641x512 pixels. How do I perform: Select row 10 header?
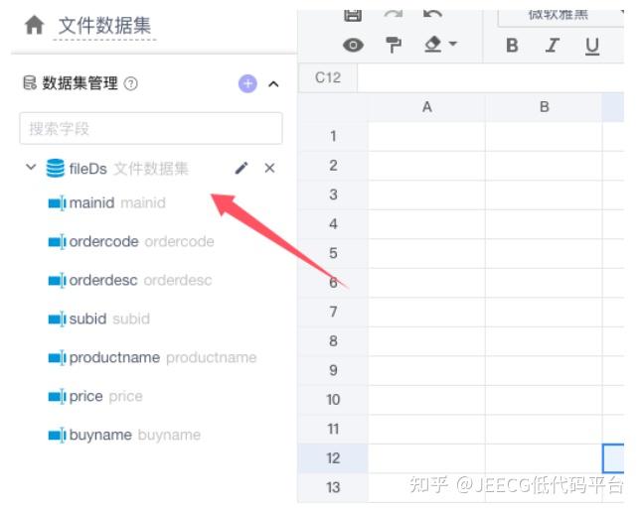(333, 399)
